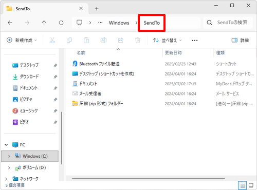Open the 並べ替え sort dropdown
This screenshot has height=190, width=257.
(x=167, y=40)
